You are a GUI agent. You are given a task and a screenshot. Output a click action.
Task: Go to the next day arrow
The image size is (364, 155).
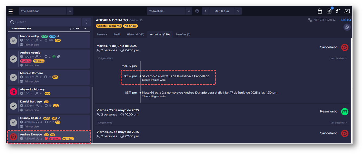pyautogui.click(x=238, y=11)
